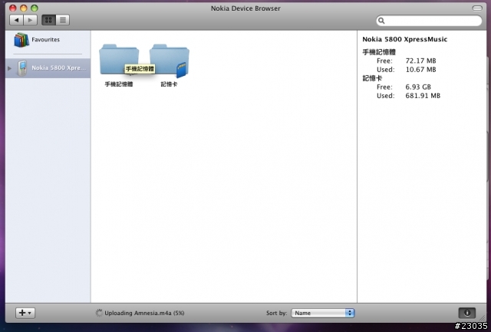Close the Nokia Device Browser window

[x=13, y=8]
